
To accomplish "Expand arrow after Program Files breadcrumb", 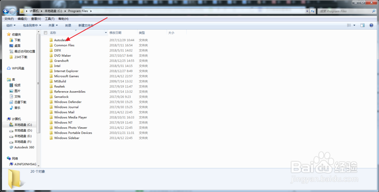I will coord(91,11).
